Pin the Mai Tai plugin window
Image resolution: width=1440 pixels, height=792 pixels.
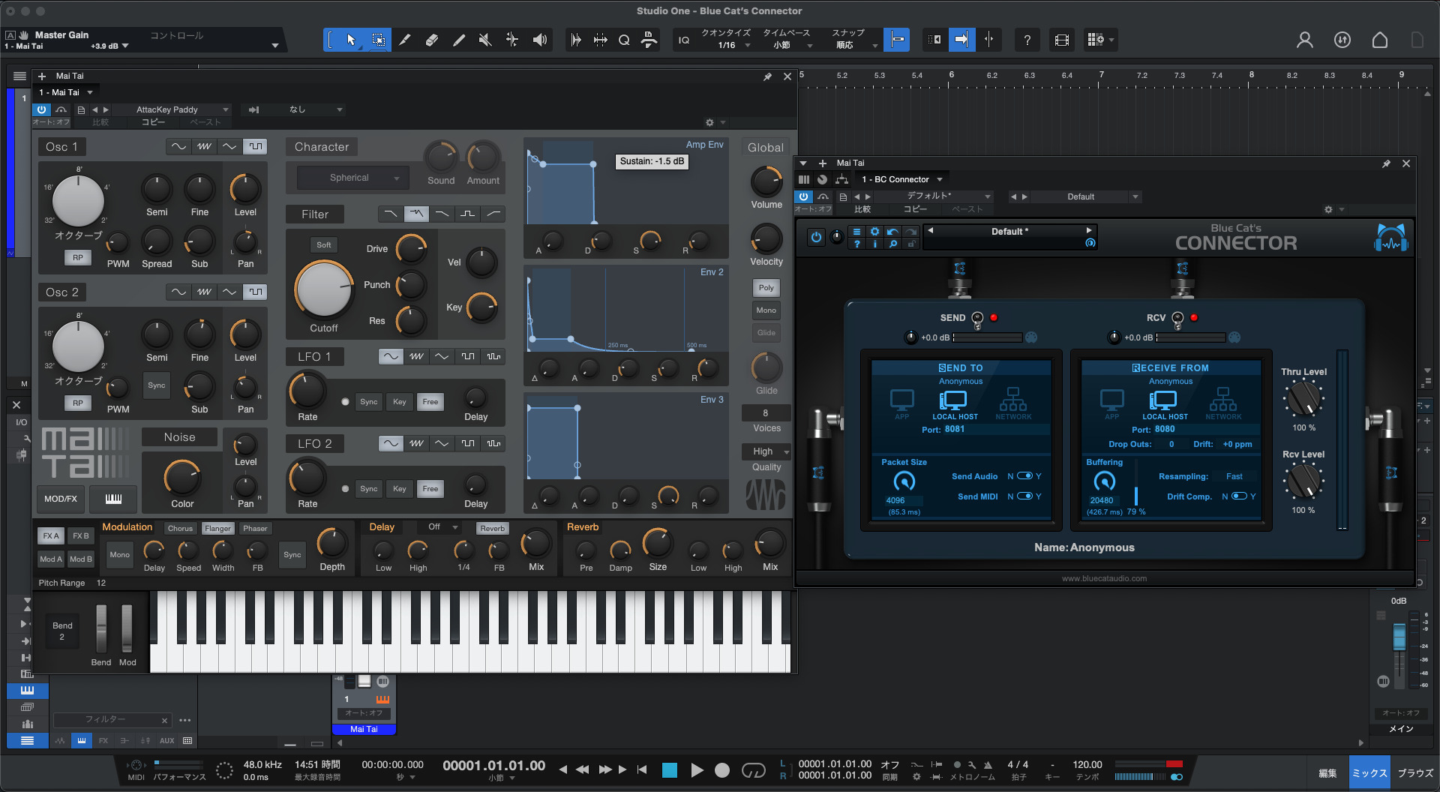[767, 76]
